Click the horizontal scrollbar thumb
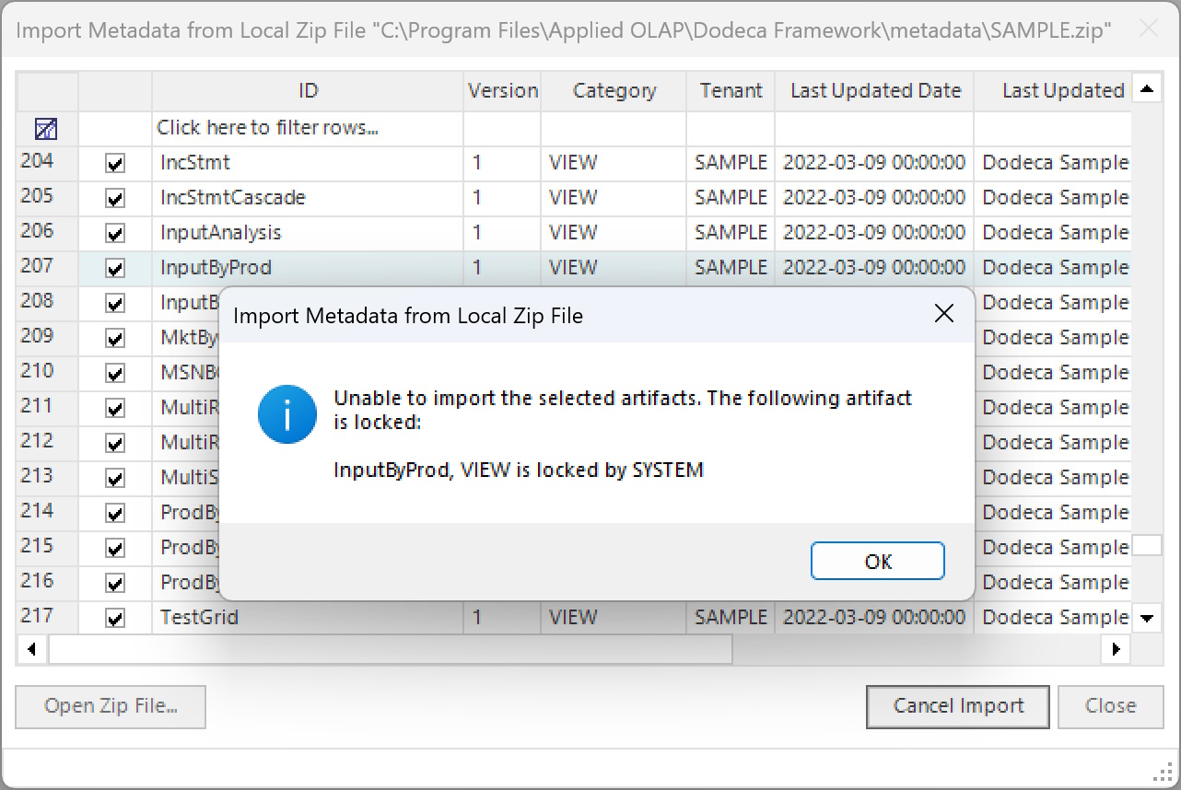This screenshot has height=790, width=1181. click(x=391, y=649)
